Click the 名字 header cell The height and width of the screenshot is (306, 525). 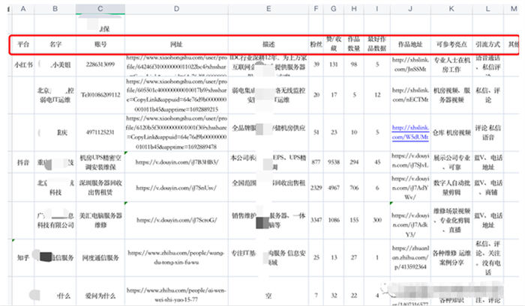[55, 44]
